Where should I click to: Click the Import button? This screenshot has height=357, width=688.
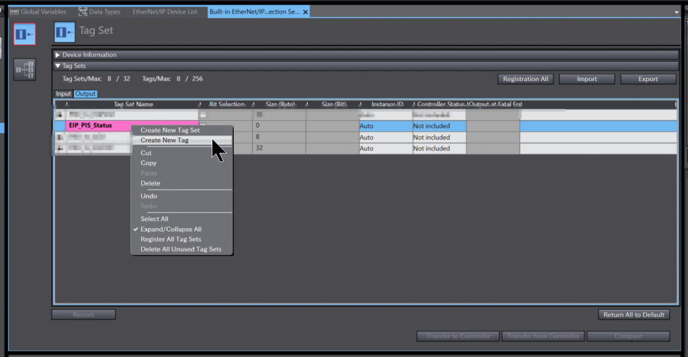click(587, 79)
